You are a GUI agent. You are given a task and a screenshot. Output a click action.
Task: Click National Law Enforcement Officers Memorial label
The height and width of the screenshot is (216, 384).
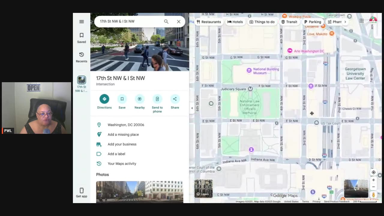click(x=250, y=107)
